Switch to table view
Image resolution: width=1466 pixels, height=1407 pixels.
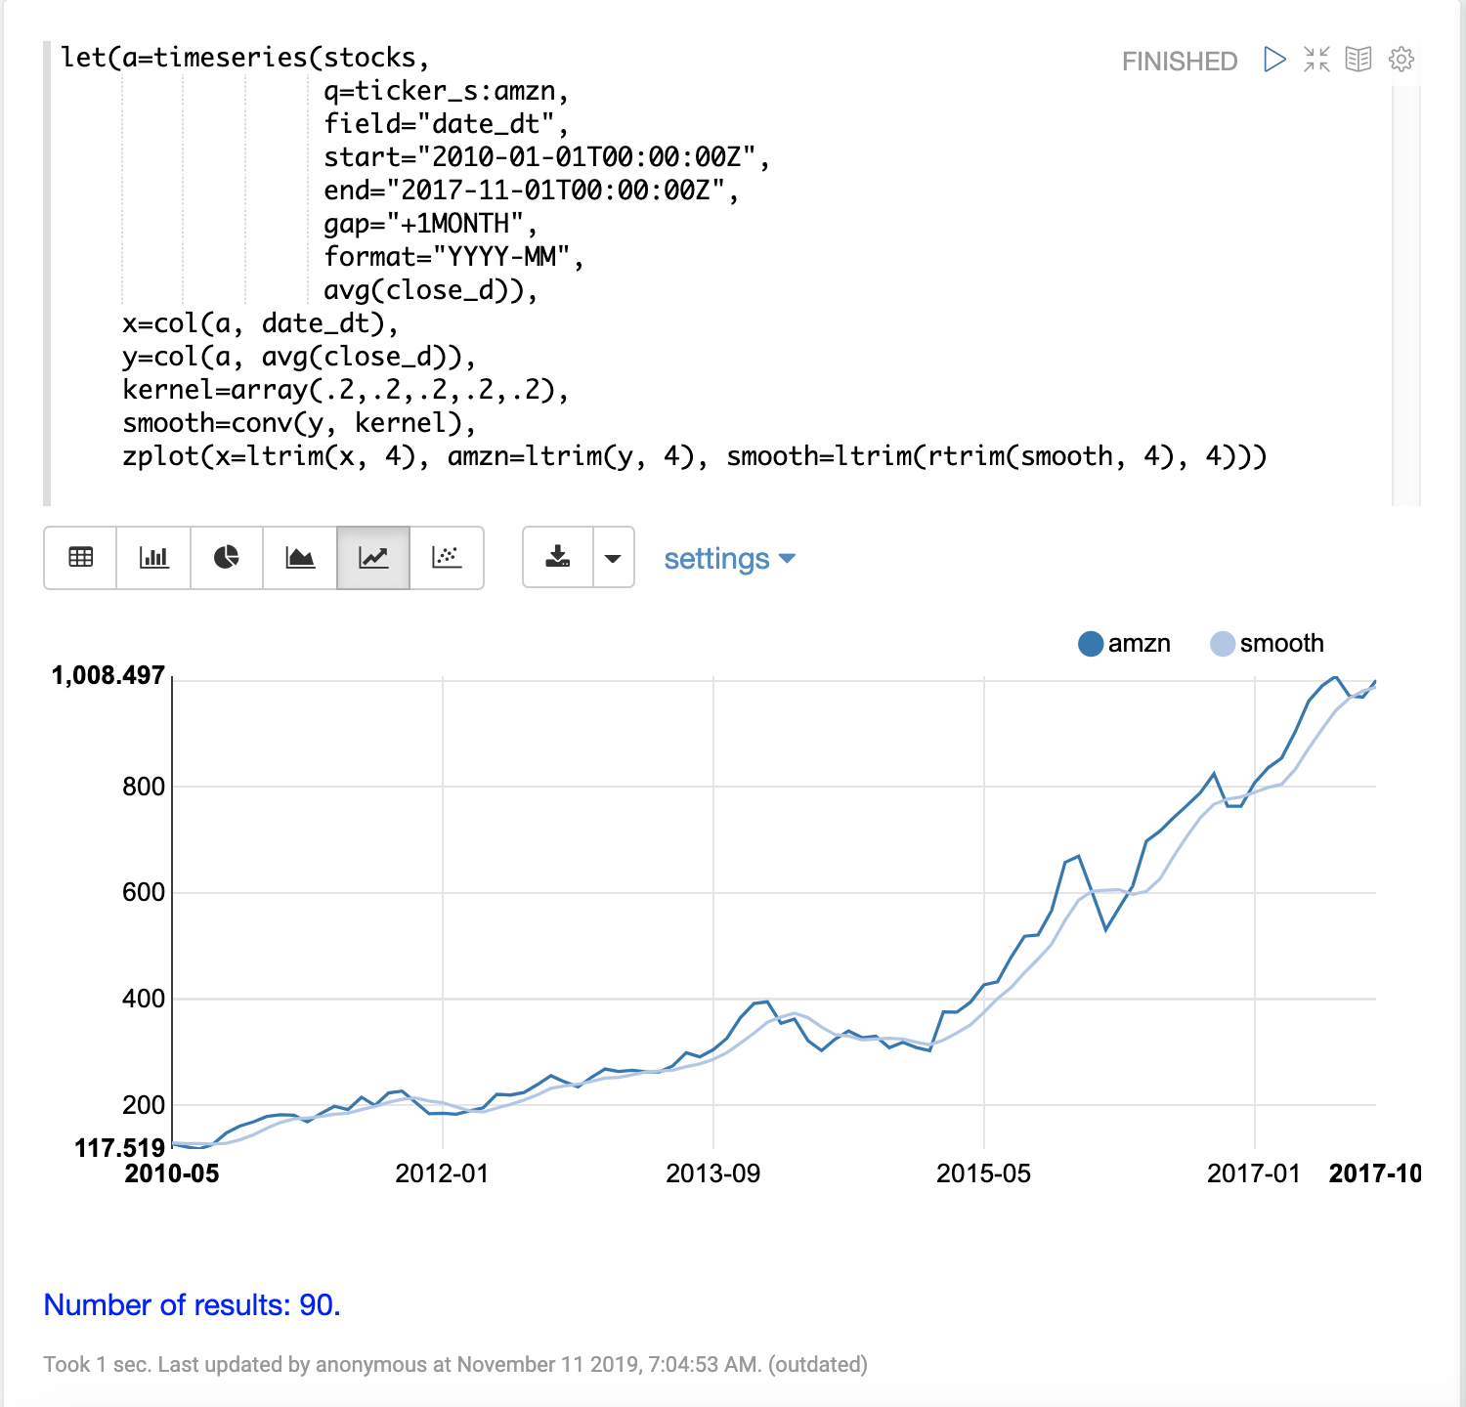point(80,557)
